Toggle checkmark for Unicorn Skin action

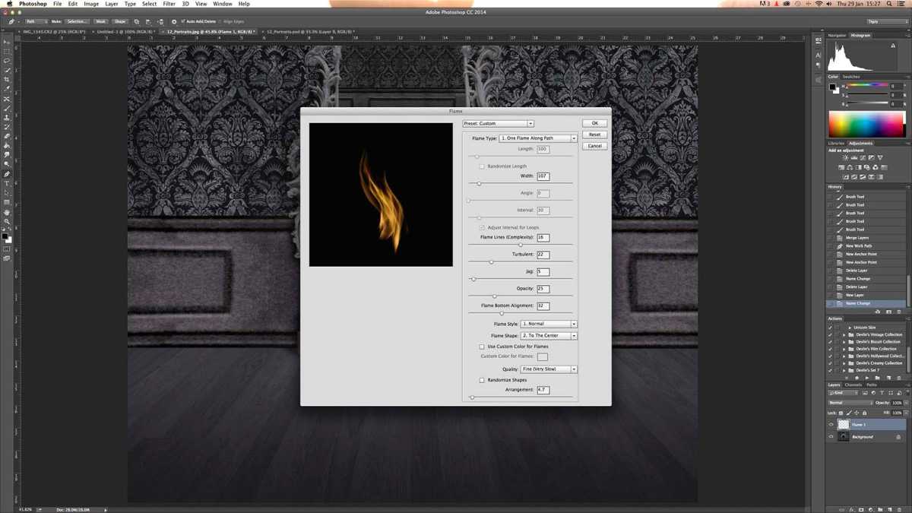(x=831, y=327)
